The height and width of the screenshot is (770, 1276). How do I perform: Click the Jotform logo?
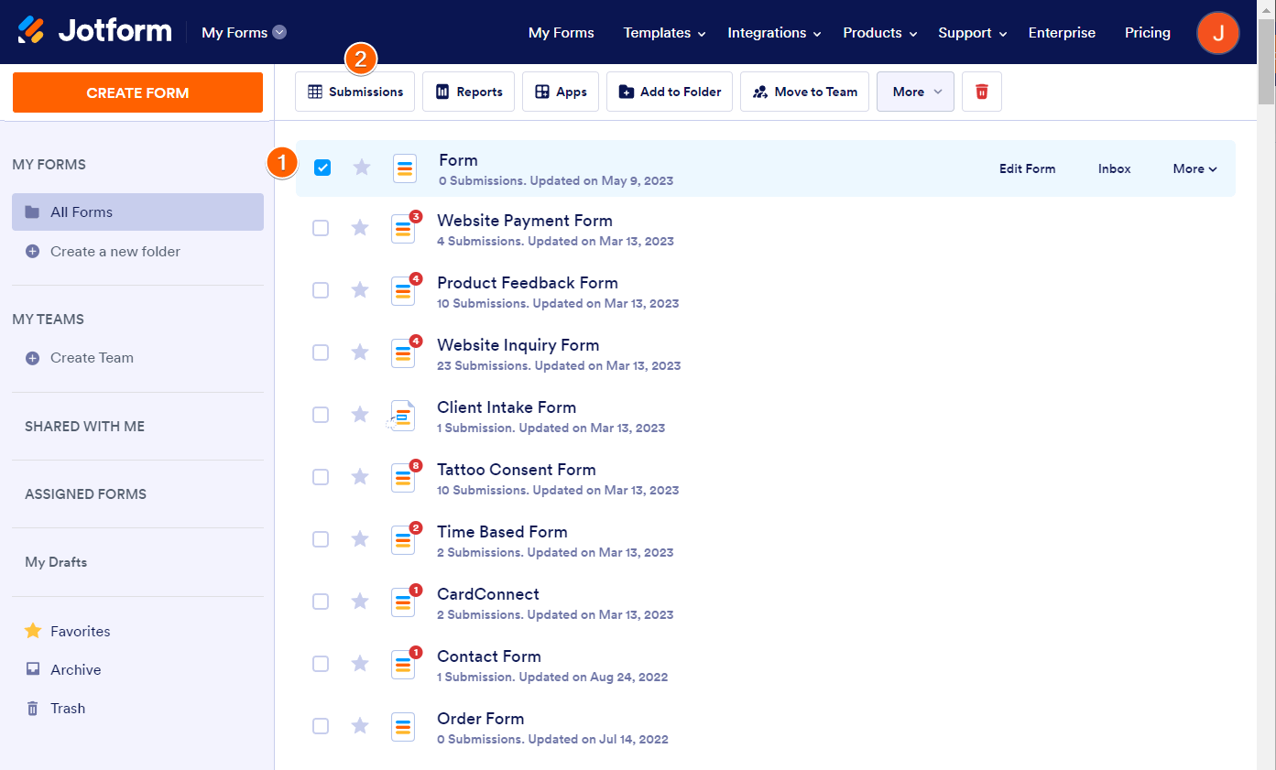pyautogui.click(x=94, y=31)
